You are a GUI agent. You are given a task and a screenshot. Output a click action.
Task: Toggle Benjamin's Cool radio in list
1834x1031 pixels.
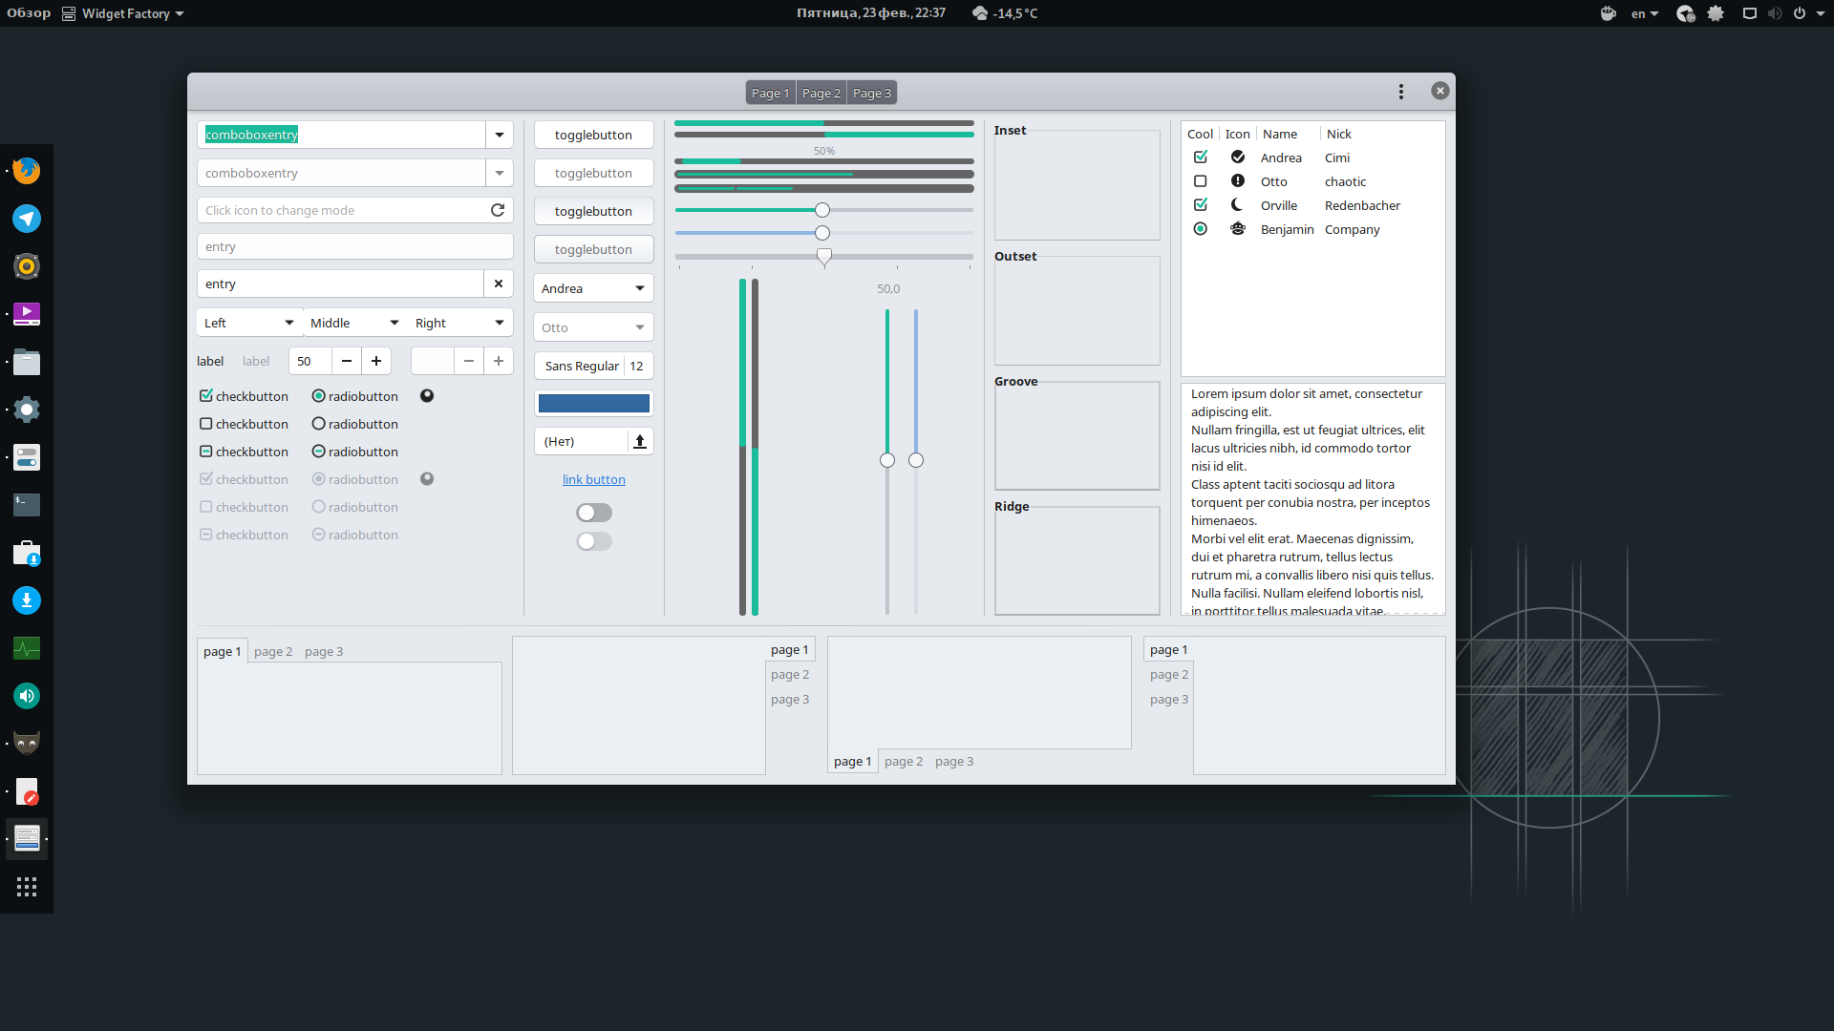click(1201, 229)
